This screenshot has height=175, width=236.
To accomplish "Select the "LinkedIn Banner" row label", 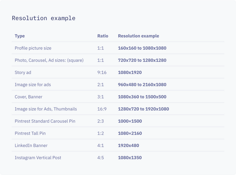I will pyautogui.click(x=31, y=145).
